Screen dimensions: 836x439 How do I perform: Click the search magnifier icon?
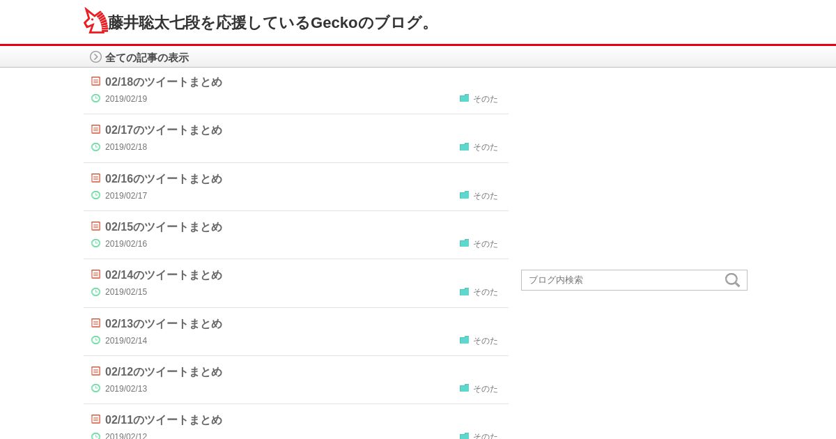point(732,280)
